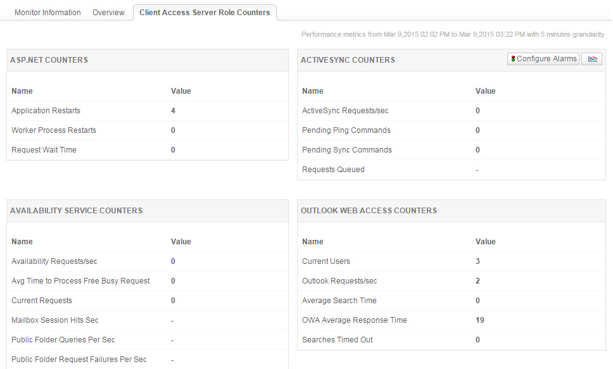Click the Public Folder Queries Per Sec label
The width and height of the screenshot is (613, 369).
pyautogui.click(x=63, y=340)
